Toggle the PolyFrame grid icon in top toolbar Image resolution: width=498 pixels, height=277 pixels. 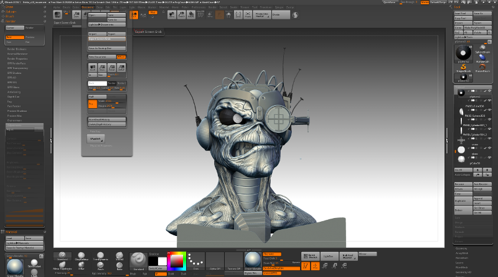200,14
